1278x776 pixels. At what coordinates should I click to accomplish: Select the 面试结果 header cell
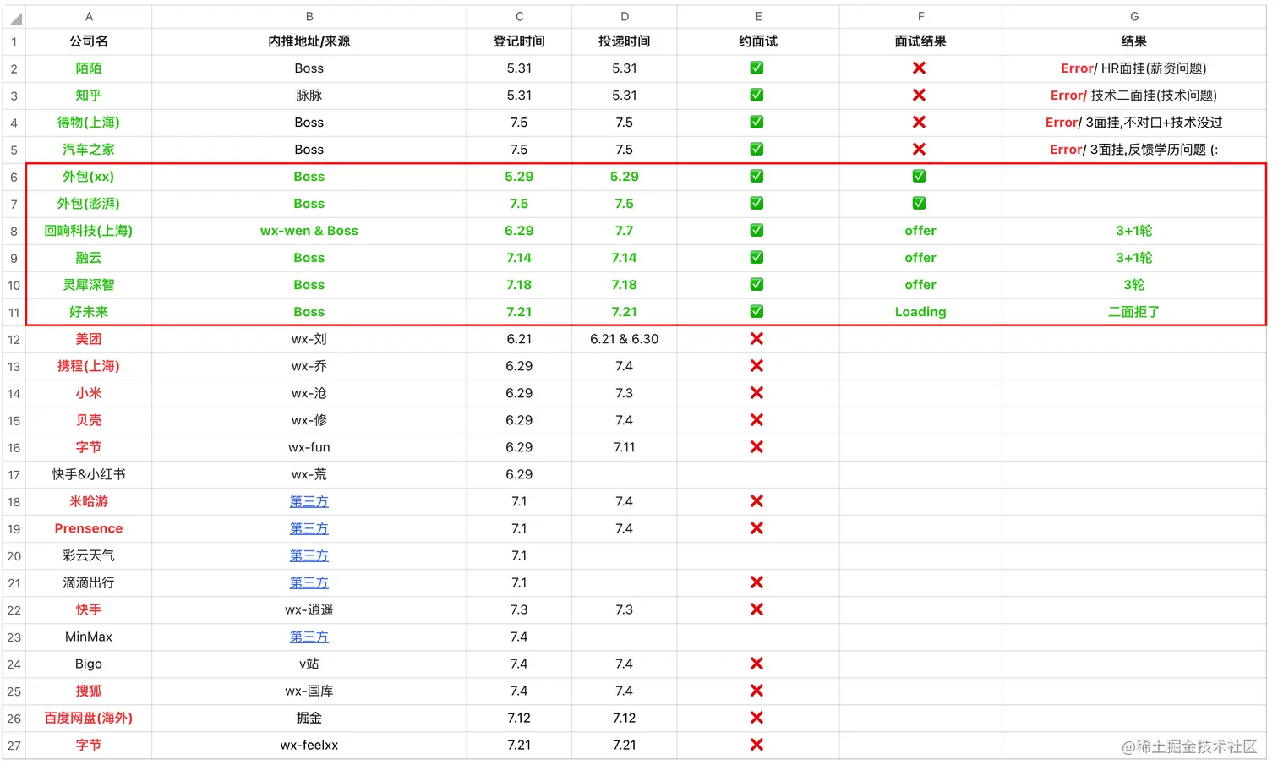920,41
